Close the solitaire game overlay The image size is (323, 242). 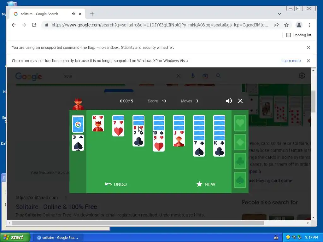pyautogui.click(x=240, y=101)
